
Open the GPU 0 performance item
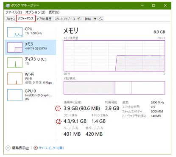click(x=31, y=95)
